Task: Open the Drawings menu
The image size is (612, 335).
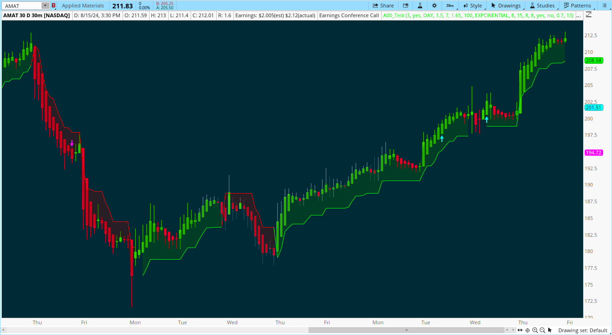Action: click(x=506, y=6)
